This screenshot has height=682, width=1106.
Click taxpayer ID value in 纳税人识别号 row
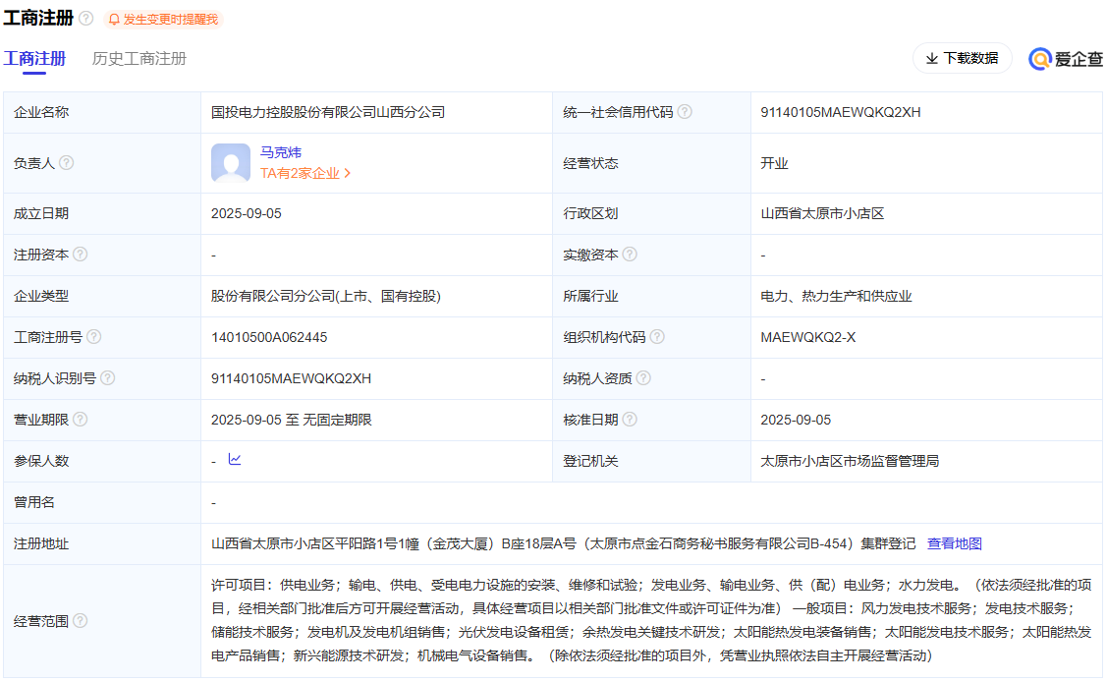point(291,378)
